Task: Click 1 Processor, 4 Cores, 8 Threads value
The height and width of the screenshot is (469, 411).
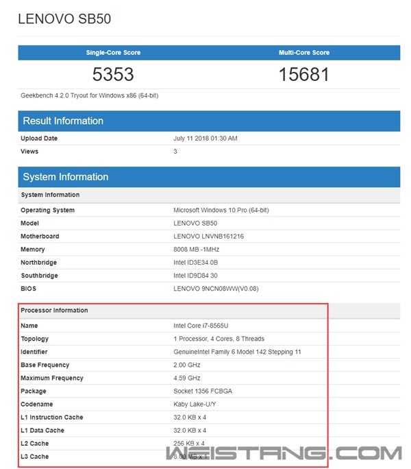Action: tap(219, 339)
